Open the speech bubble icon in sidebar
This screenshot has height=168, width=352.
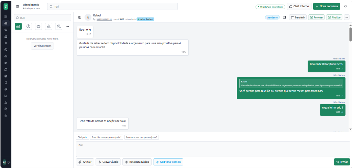click(x=6, y=69)
